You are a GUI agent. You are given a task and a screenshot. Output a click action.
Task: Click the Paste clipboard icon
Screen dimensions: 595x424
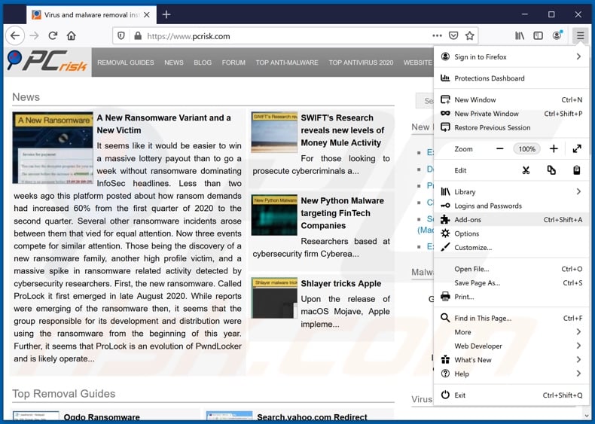577,170
